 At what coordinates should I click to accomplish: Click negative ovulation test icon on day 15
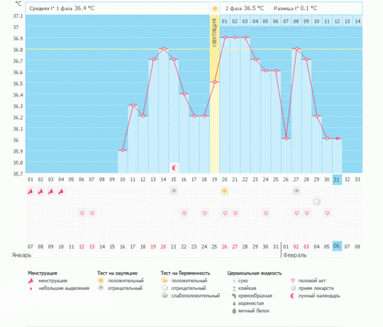coord(174,191)
